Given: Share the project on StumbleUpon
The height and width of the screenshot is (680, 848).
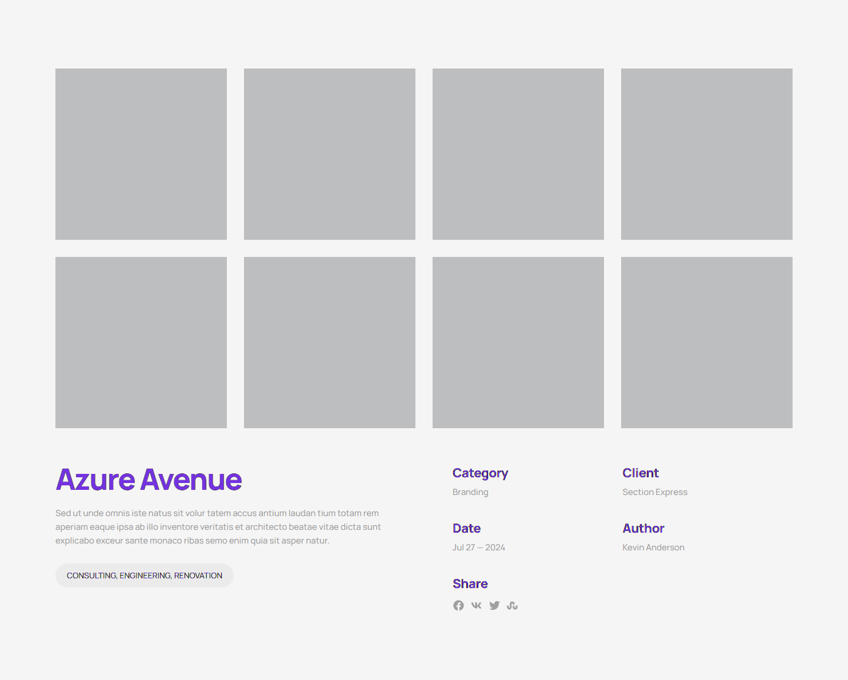Looking at the screenshot, I should [x=512, y=605].
